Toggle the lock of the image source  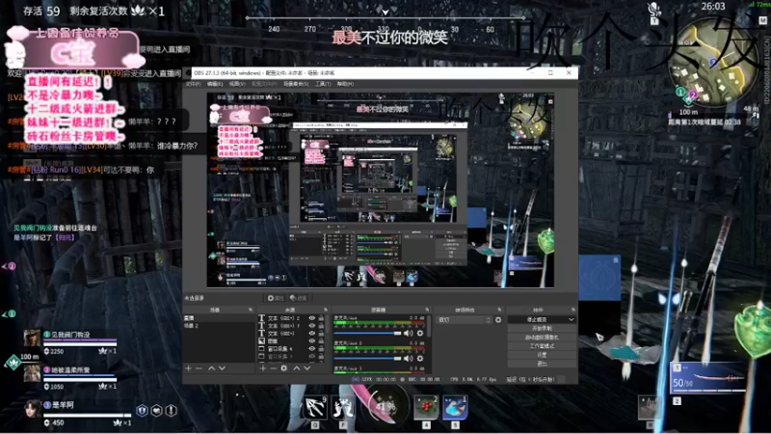click(x=321, y=340)
